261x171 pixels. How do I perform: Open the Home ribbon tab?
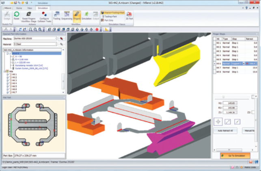19,8
